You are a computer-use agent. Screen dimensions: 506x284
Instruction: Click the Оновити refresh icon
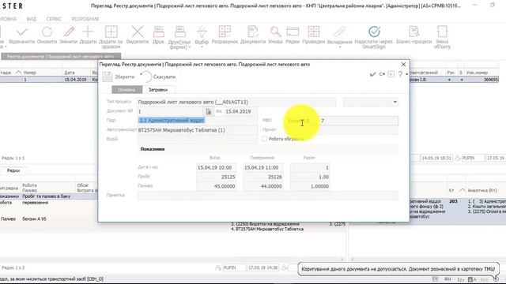[47, 32]
